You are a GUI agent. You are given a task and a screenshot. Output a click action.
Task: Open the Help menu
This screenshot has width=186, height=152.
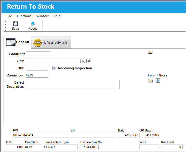(x=57, y=16)
